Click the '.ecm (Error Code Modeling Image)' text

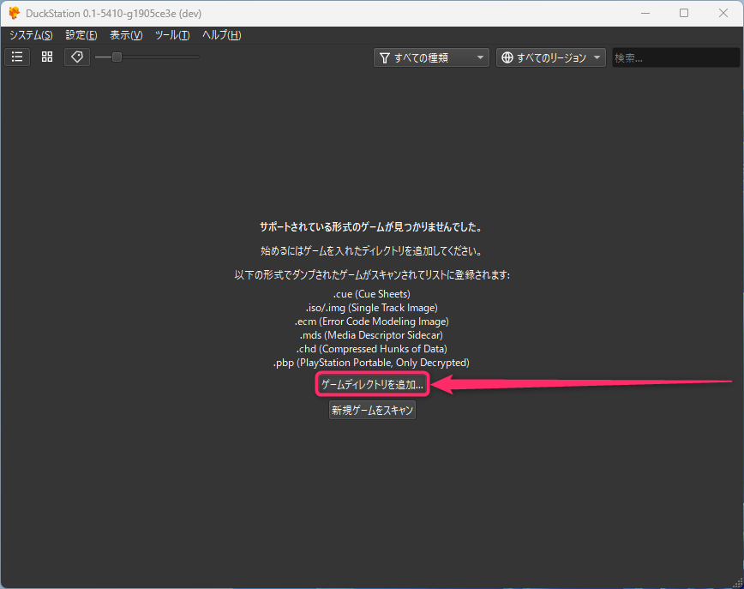point(371,322)
